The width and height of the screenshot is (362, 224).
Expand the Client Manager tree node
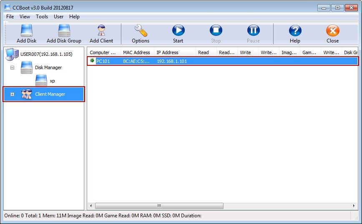[x=12, y=94]
